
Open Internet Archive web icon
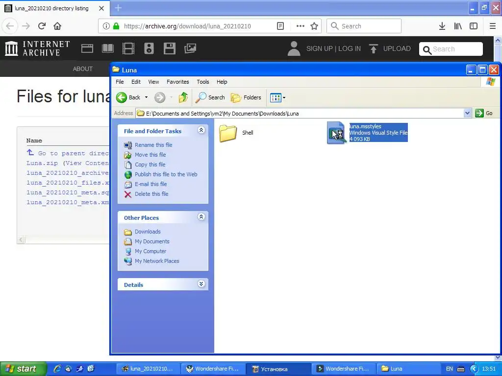[x=87, y=48]
